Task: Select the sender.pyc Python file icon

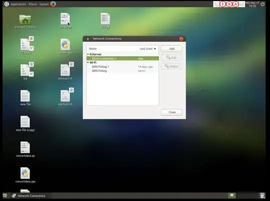Action: (x=65, y=47)
